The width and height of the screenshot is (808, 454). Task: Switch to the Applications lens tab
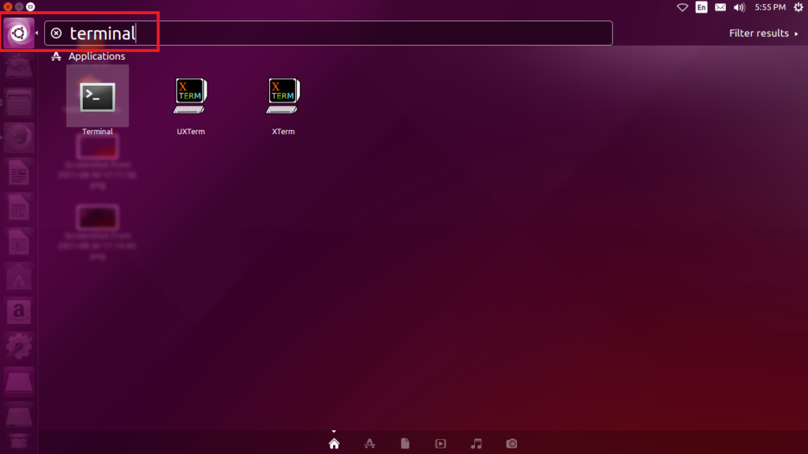[369, 444]
